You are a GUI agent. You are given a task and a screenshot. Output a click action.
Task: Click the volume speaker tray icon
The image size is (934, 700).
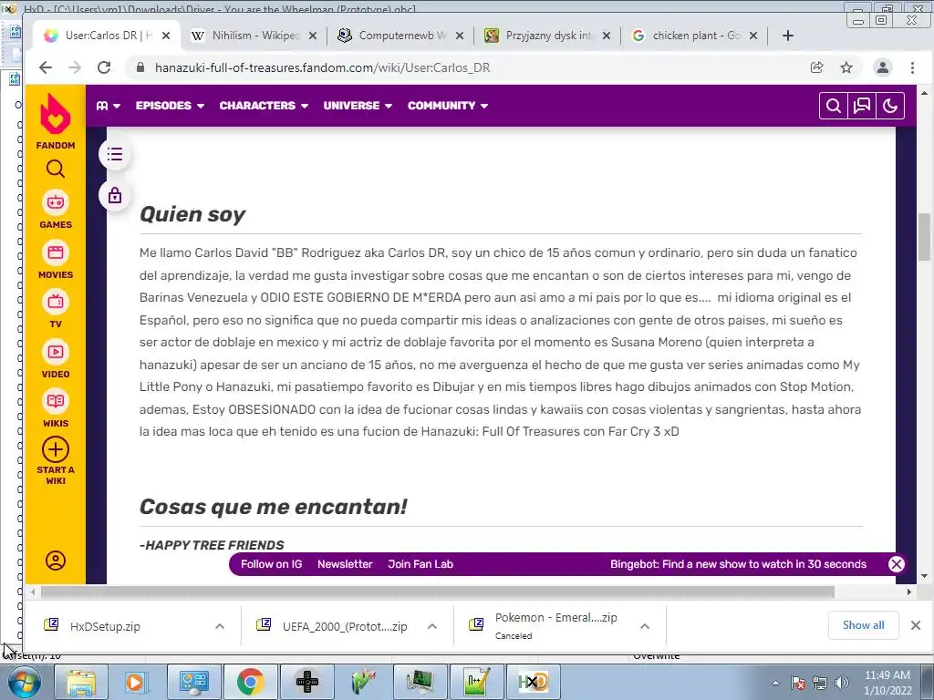click(841, 683)
